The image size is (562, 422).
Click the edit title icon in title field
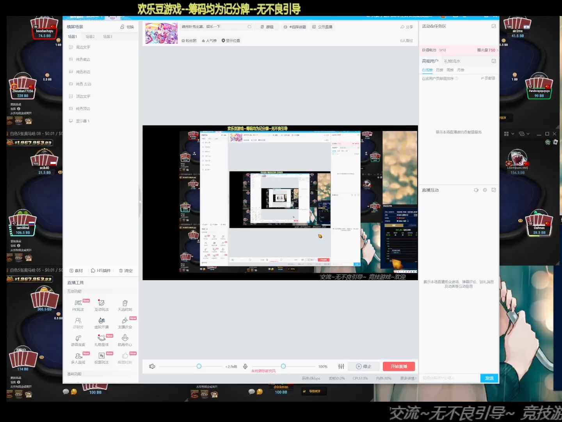pyautogui.click(x=249, y=27)
